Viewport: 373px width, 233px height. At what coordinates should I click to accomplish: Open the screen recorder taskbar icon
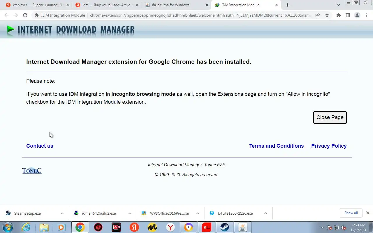[x=116, y=227]
